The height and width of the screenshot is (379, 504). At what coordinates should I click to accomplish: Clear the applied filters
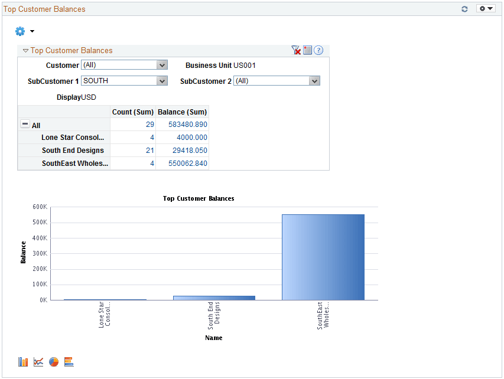coord(296,50)
